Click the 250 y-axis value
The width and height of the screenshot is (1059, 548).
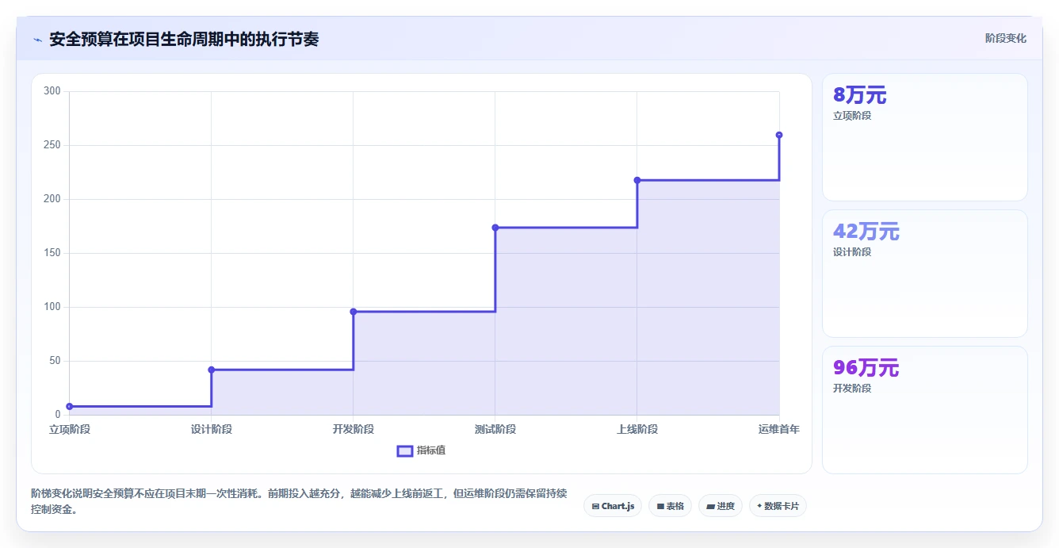[x=52, y=145]
